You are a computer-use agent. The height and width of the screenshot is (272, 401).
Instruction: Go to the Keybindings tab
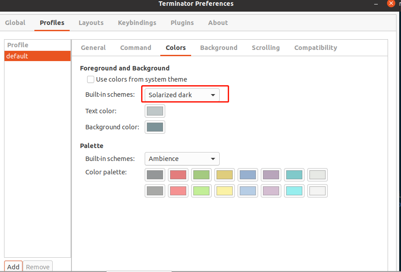(137, 23)
